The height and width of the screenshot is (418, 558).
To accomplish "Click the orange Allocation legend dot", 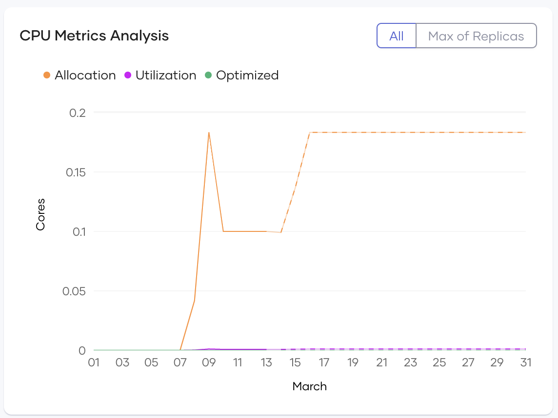I will click(x=48, y=75).
